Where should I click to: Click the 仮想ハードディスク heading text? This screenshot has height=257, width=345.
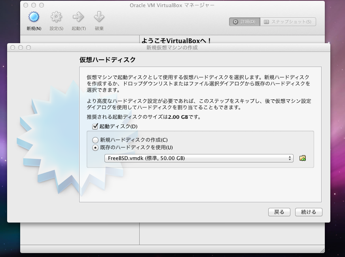108,60
